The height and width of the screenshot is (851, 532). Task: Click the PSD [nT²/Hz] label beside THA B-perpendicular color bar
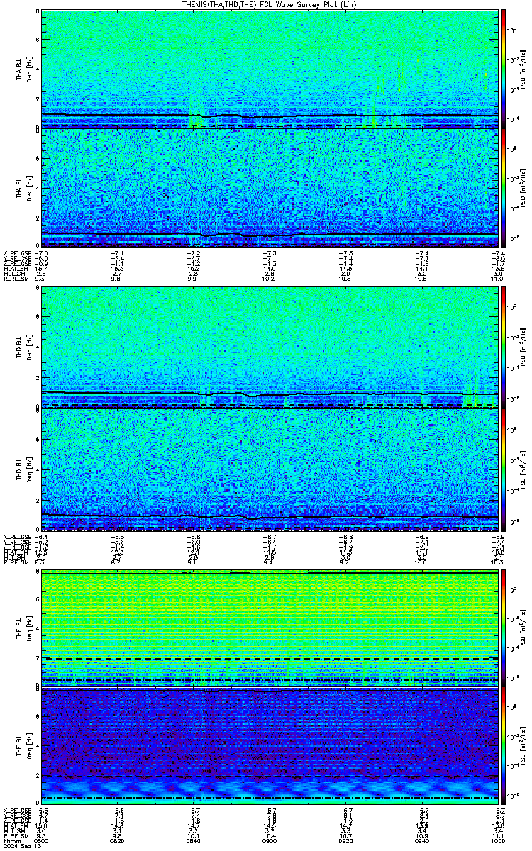tap(523, 69)
